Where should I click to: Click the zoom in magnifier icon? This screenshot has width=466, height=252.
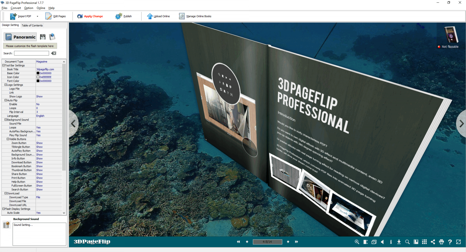coord(357,242)
